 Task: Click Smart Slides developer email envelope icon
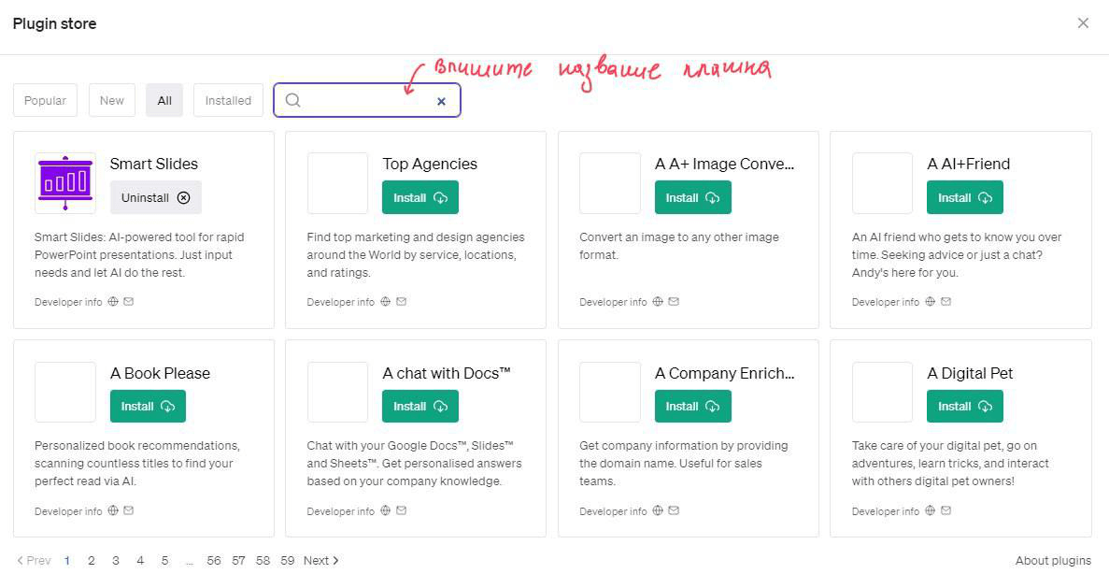click(129, 302)
